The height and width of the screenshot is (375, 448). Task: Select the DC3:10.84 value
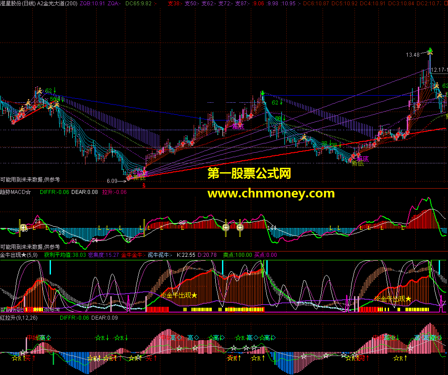401,4
